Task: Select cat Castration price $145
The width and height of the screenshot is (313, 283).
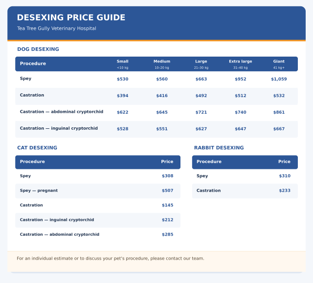Action: coord(167,205)
